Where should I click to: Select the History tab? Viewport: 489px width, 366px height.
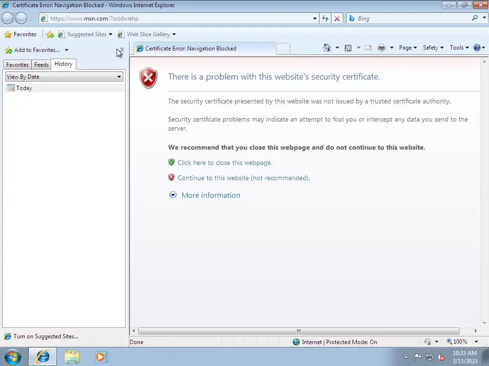tap(64, 64)
